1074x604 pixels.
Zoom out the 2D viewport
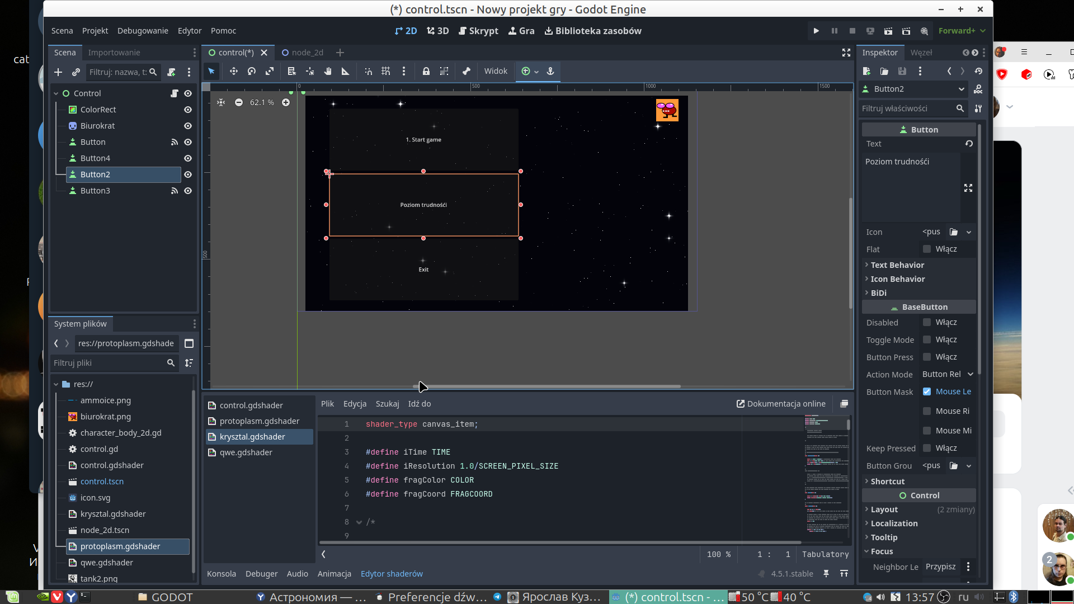239,102
